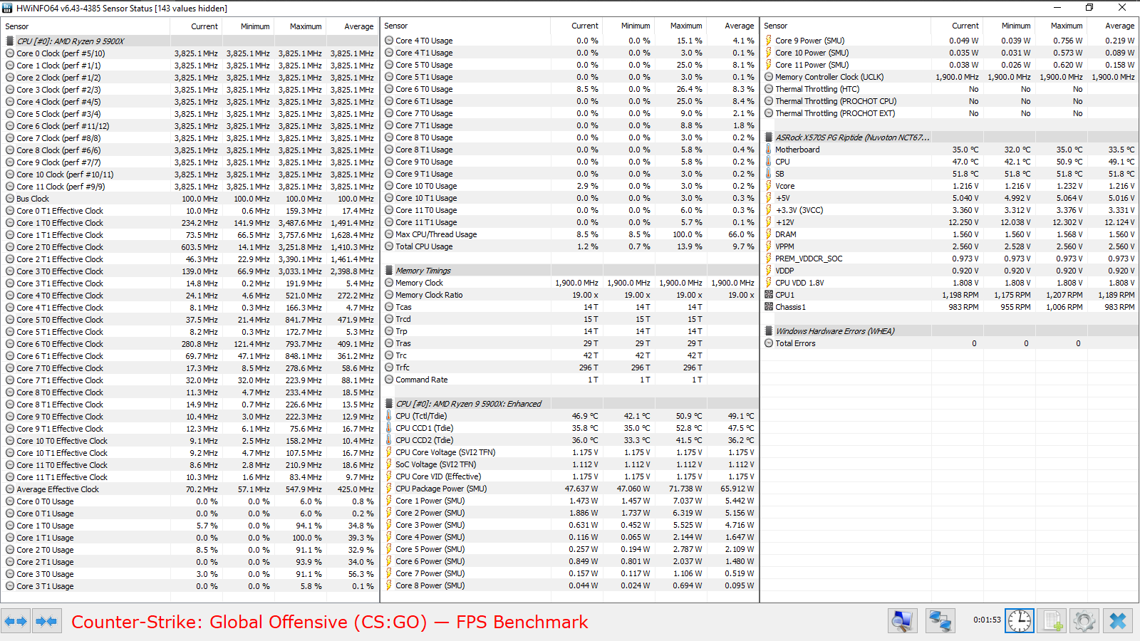
Task: Open the two linked computers network icon
Action: (x=940, y=621)
